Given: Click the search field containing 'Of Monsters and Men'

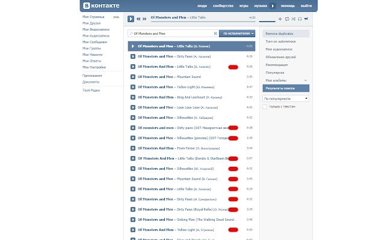Looking at the screenshot, I should [173, 34].
